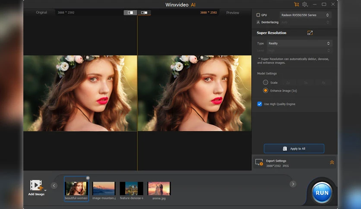Click the Model Settings label
361x209 pixels.
(x=267, y=73)
